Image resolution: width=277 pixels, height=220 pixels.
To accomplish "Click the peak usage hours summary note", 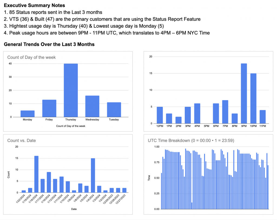I will tap(109, 33).
